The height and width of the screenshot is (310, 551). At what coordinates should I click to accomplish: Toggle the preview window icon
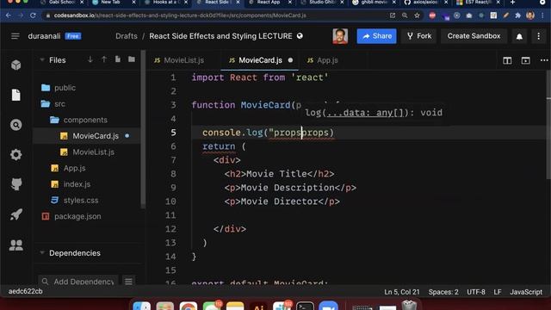click(525, 60)
